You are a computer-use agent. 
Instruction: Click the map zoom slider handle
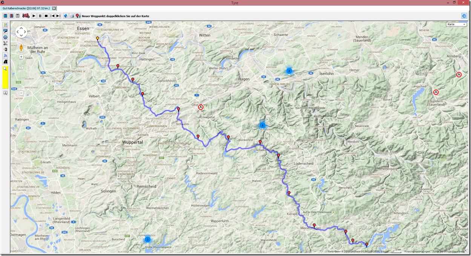tap(21, 68)
